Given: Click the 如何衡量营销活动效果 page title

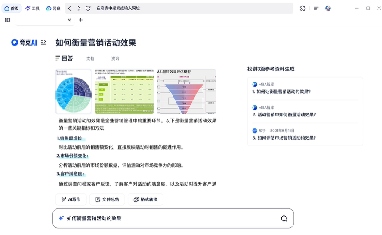Looking at the screenshot, I should pos(96,43).
